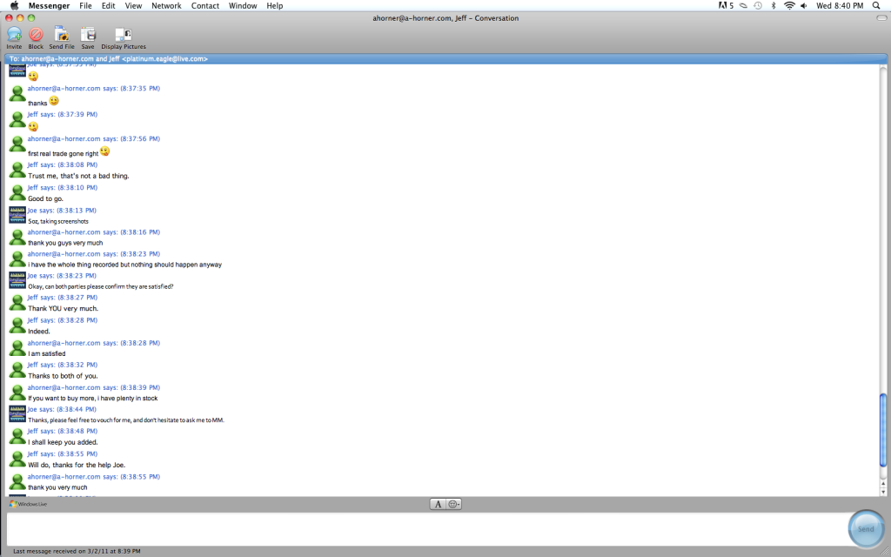This screenshot has width=891, height=557.
Task: Click Joe's avatar by 'Thanks, please feel free'
Action: 17,413
